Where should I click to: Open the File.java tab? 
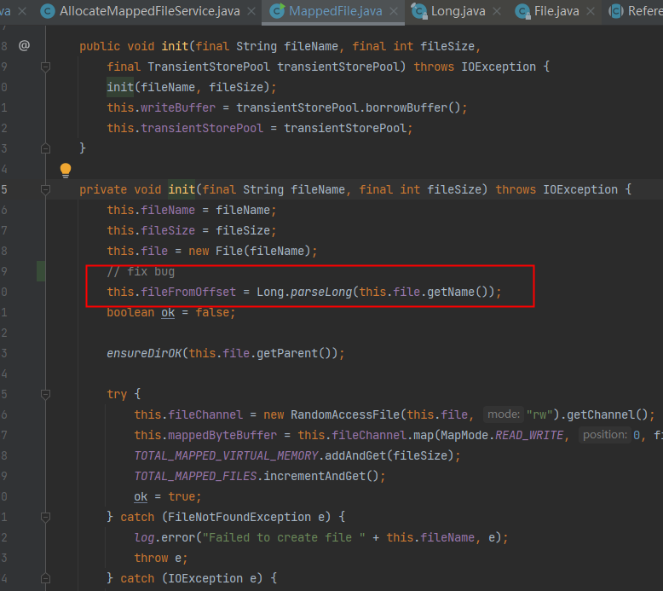tap(556, 11)
